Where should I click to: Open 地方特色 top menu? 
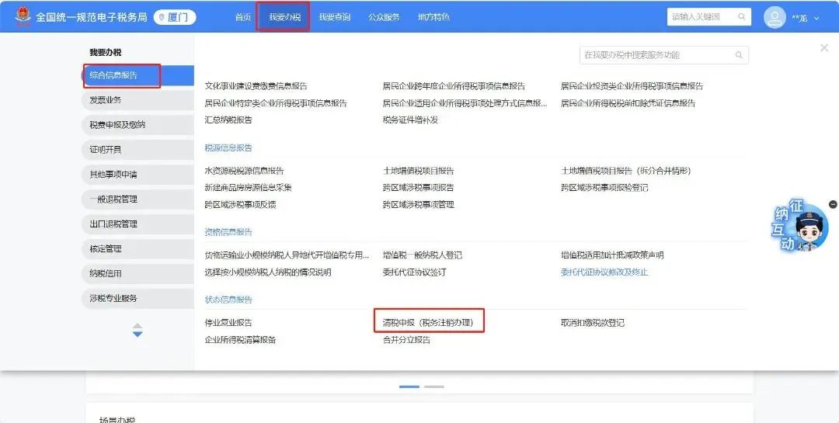tap(434, 17)
